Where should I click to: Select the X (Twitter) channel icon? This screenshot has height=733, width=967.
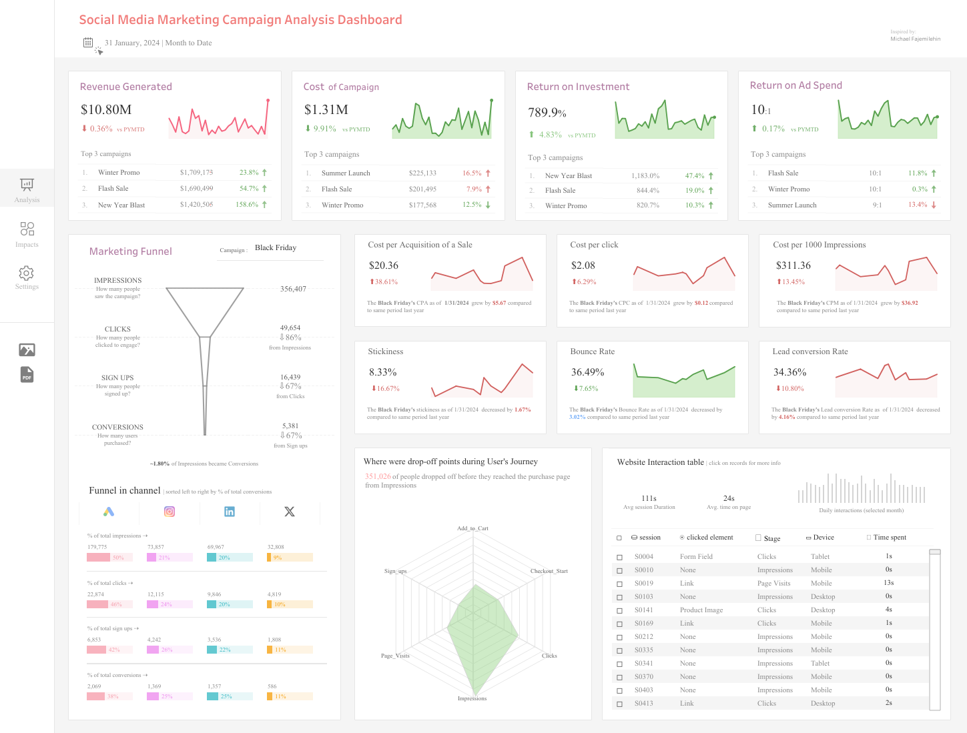pos(289,512)
